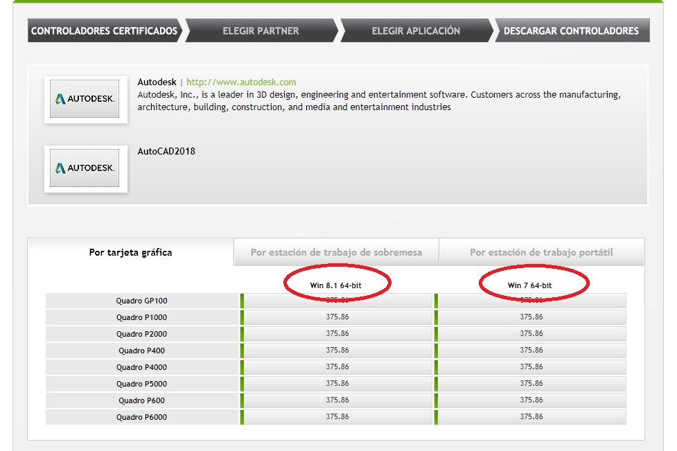This screenshot has width=677, height=451.
Task: Select the Quadro P1000 row label
Action: click(141, 318)
